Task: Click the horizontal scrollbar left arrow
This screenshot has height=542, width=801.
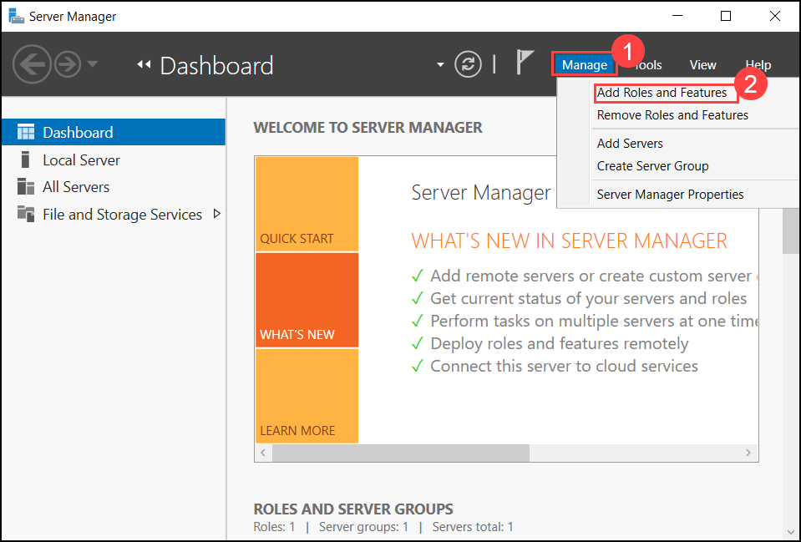Action: 263,453
